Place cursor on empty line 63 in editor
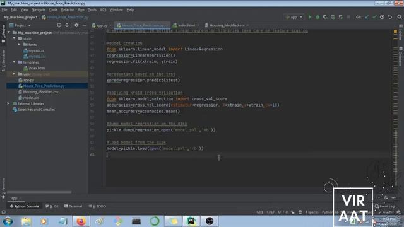This screenshot has width=404, height=227. [x=247, y=154]
